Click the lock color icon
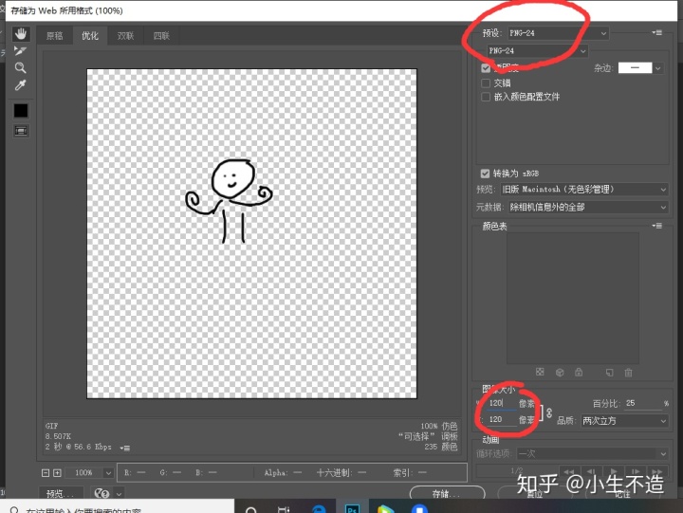 [x=579, y=372]
